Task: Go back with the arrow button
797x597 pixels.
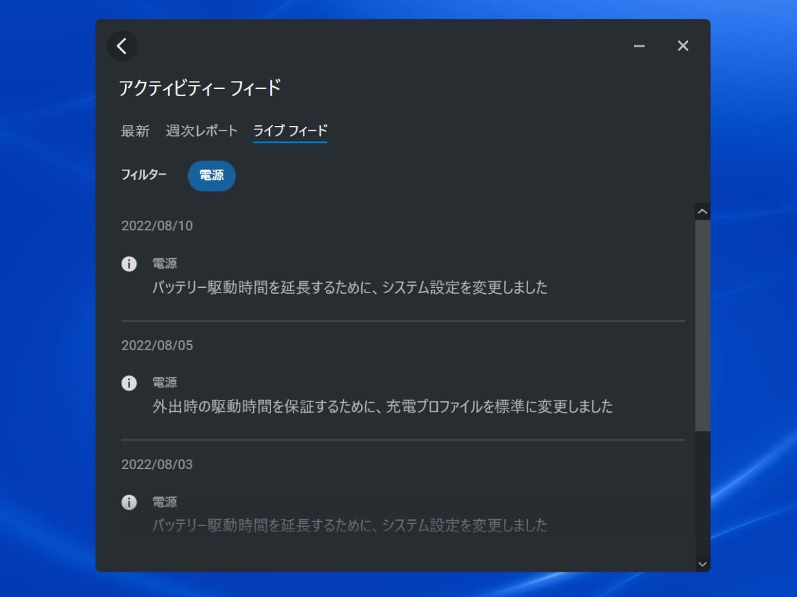Action: coord(122,46)
